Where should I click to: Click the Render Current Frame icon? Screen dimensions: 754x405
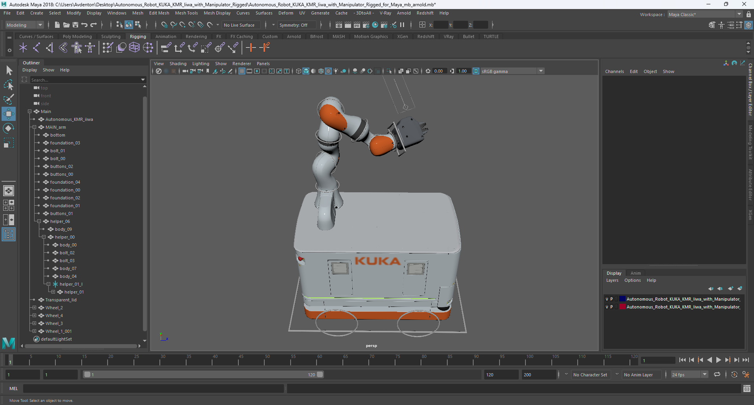point(348,25)
